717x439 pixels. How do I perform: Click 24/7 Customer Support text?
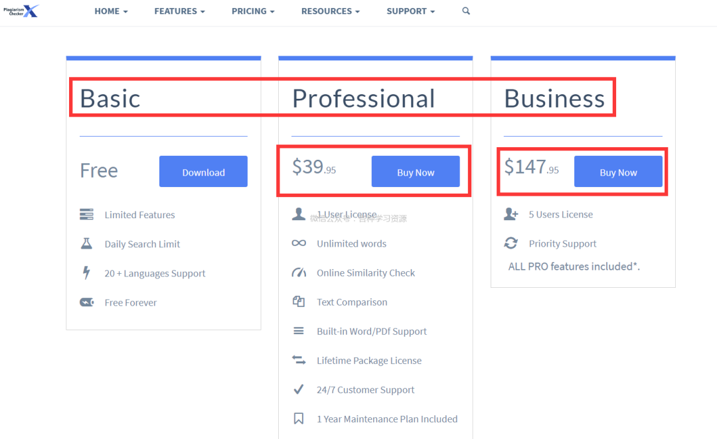pyautogui.click(x=365, y=390)
